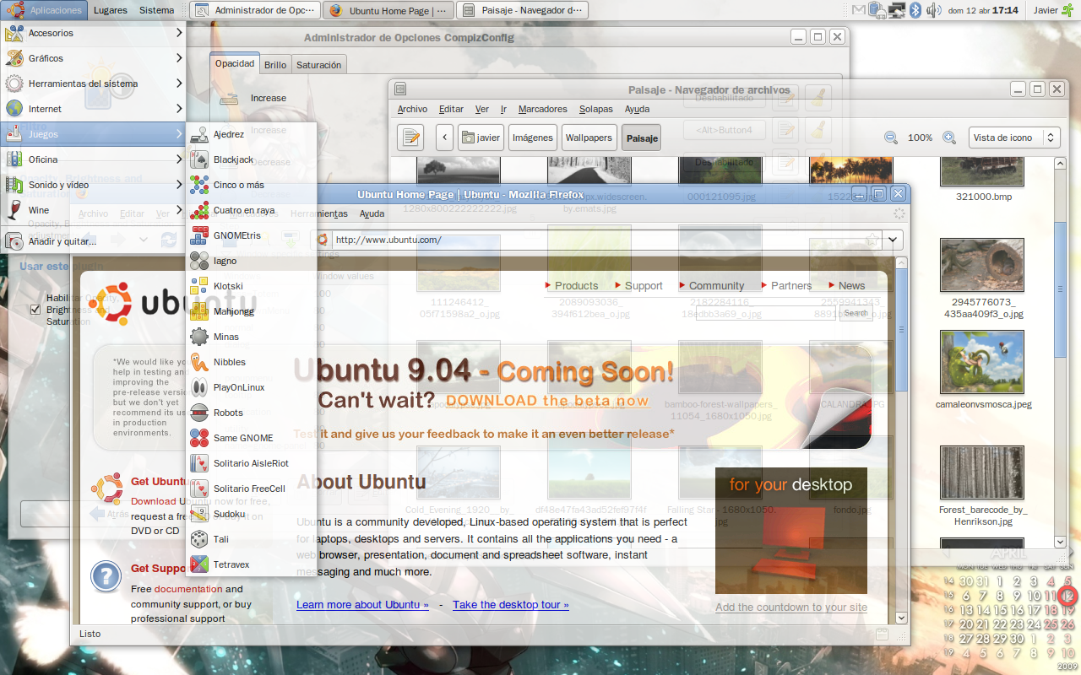Expand Herramientas del sistema submenu
The height and width of the screenshot is (675, 1081).
[x=93, y=84]
